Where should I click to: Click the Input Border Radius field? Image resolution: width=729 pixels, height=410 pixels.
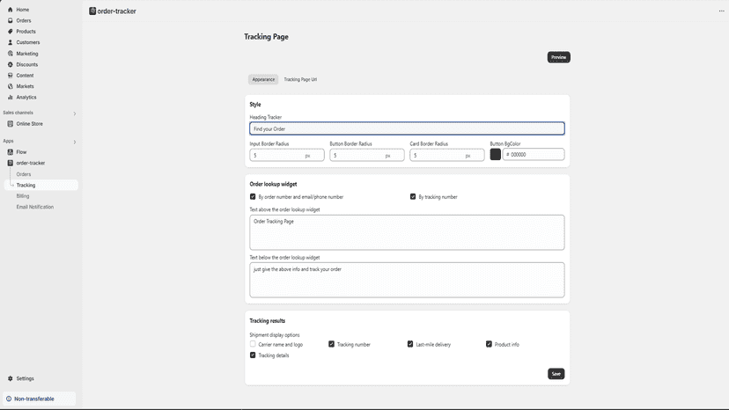click(287, 155)
